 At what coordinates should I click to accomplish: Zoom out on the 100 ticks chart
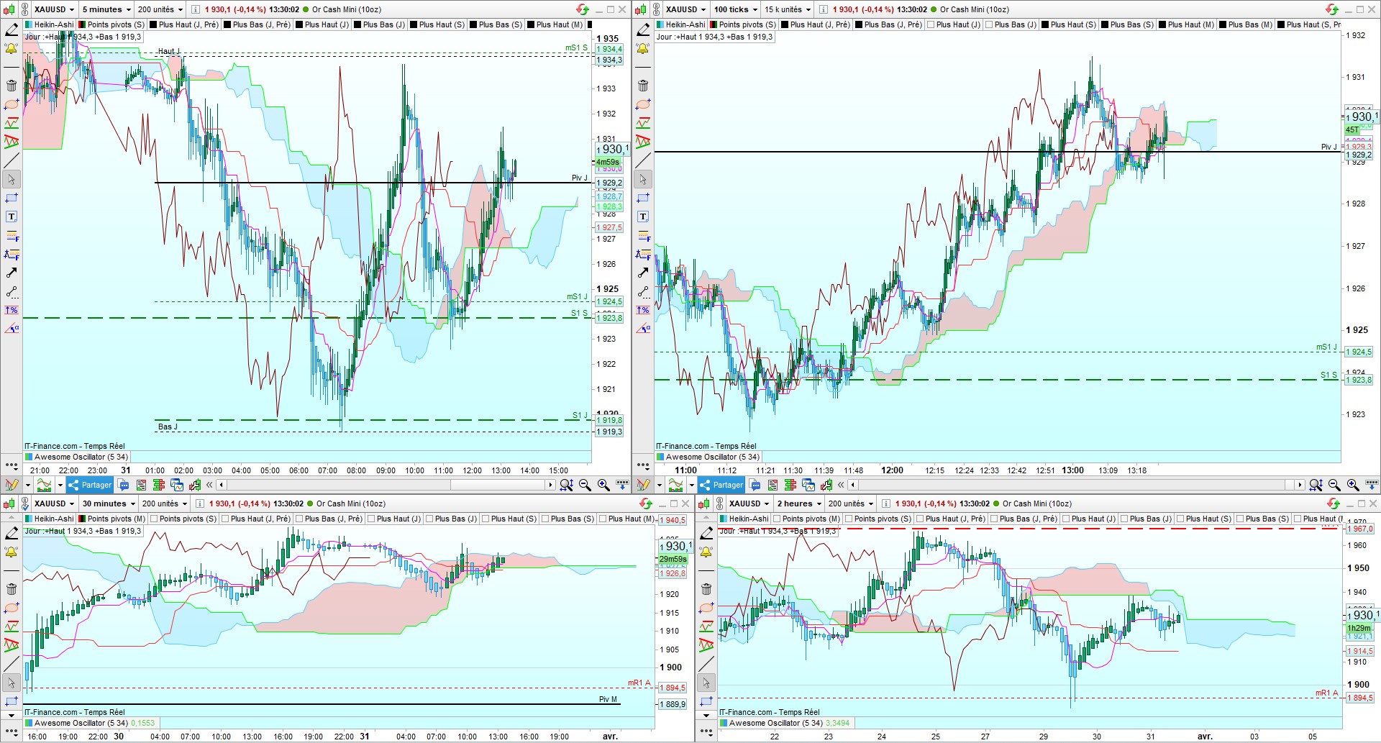click(x=1334, y=485)
